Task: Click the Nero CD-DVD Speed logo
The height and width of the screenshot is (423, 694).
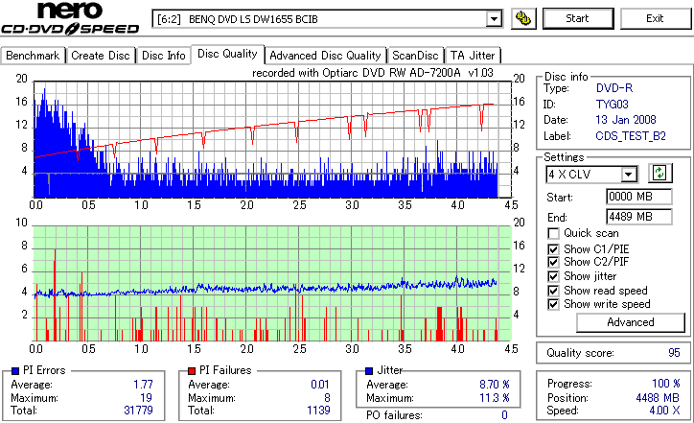Action: (70, 18)
